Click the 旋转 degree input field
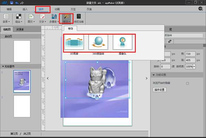The width and height of the screenshot is (206, 138). click(x=165, y=67)
